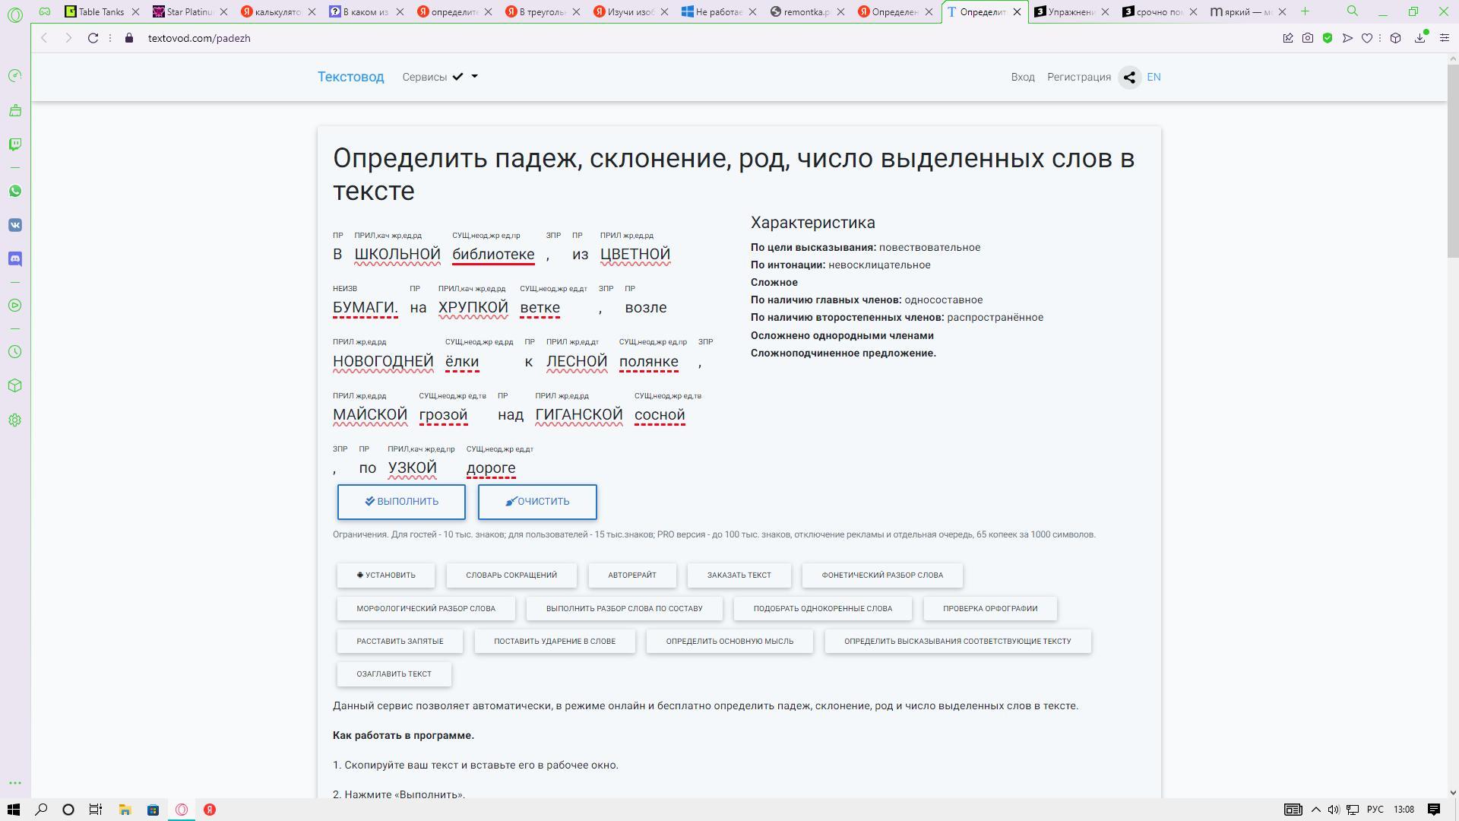Open the Discord sidebar panel
Image resolution: width=1459 pixels, height=821 pixels.
[15, 259]
